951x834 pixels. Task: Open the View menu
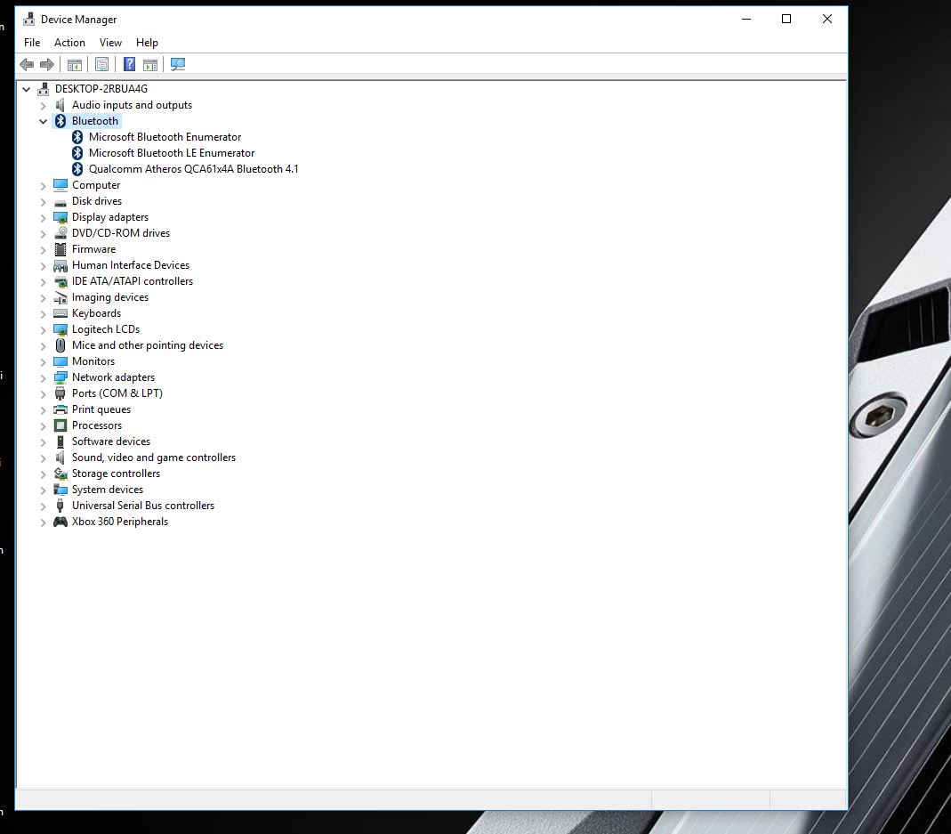(x=110, y=43)
